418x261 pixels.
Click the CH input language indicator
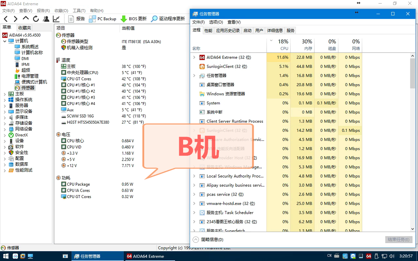click(x=329, y=256)
